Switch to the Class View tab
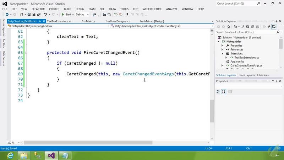Image resolution: width=284 pixels, height=160 pixels. pos(263,75)
